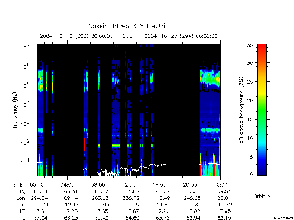The height and width of the screenshot is (220, 294).
Task: Click the LT value '7.95'
Action: click(x=225, y=211)
